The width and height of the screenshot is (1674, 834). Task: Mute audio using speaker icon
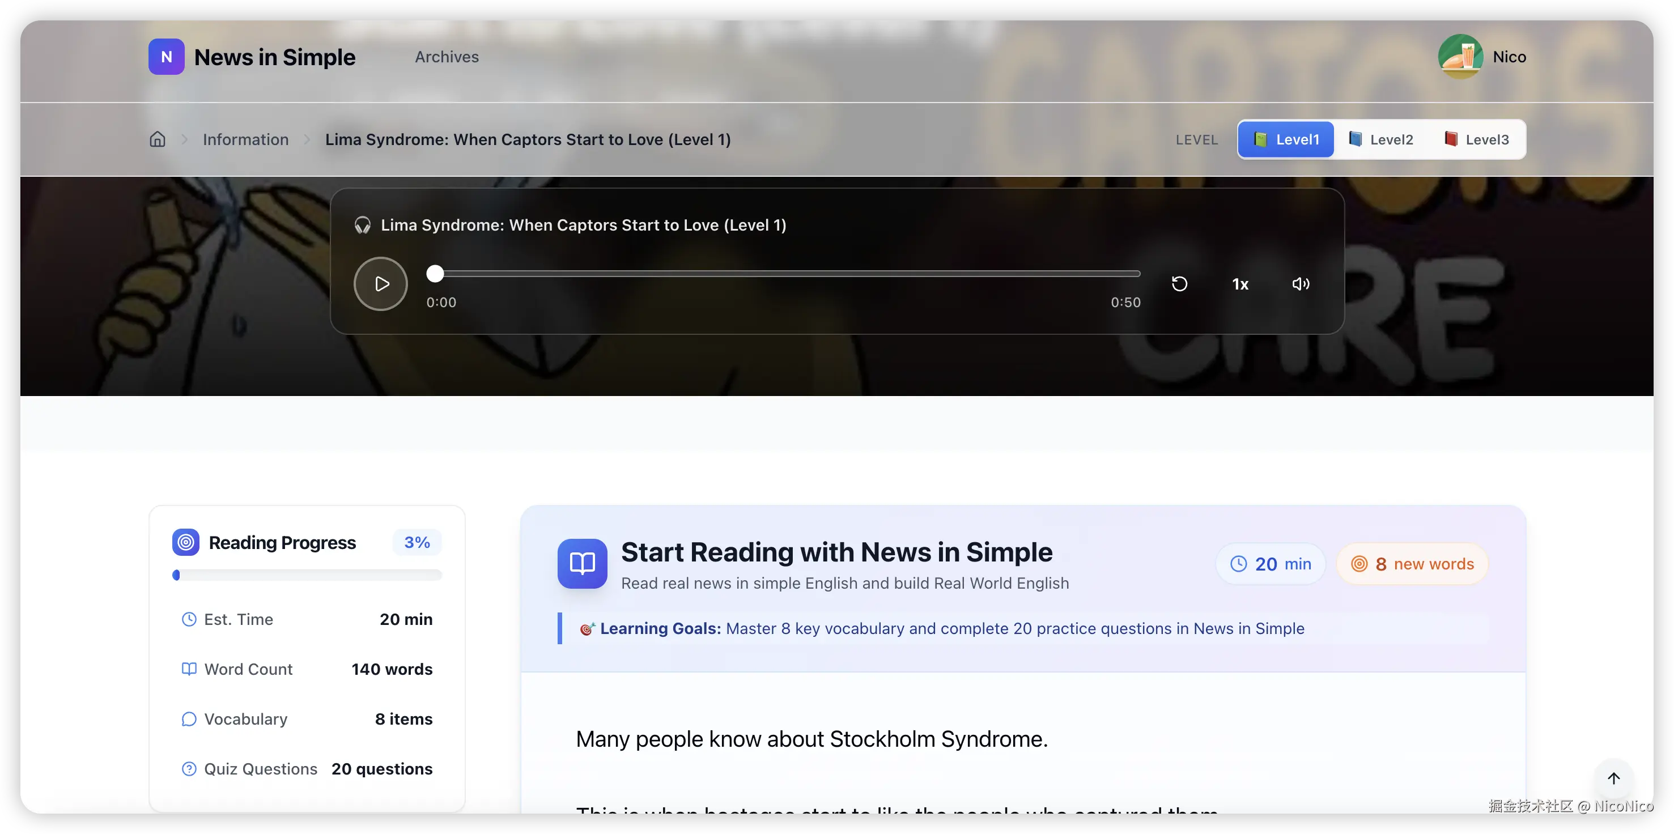tap(1301, 284)
